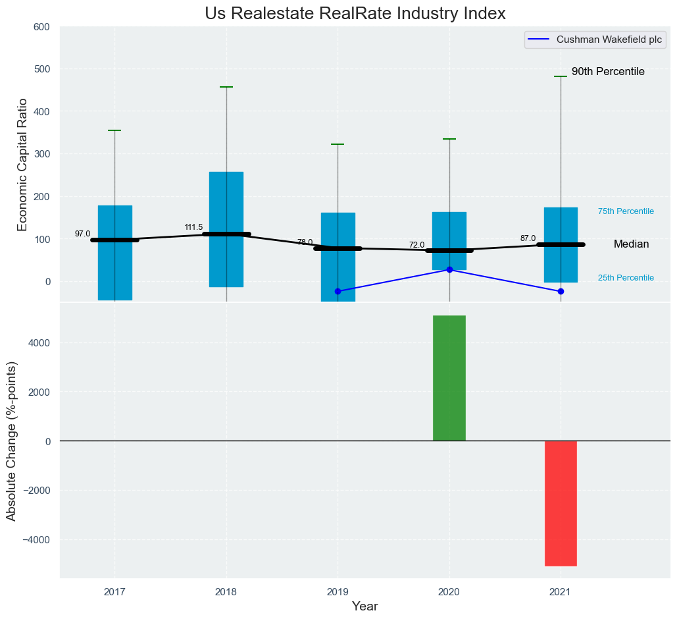Image resolution: width=677 pixels, height=619 pixels.
Task: Click the chart title Us Realestate RealRate
Action: tap(355, 13)
